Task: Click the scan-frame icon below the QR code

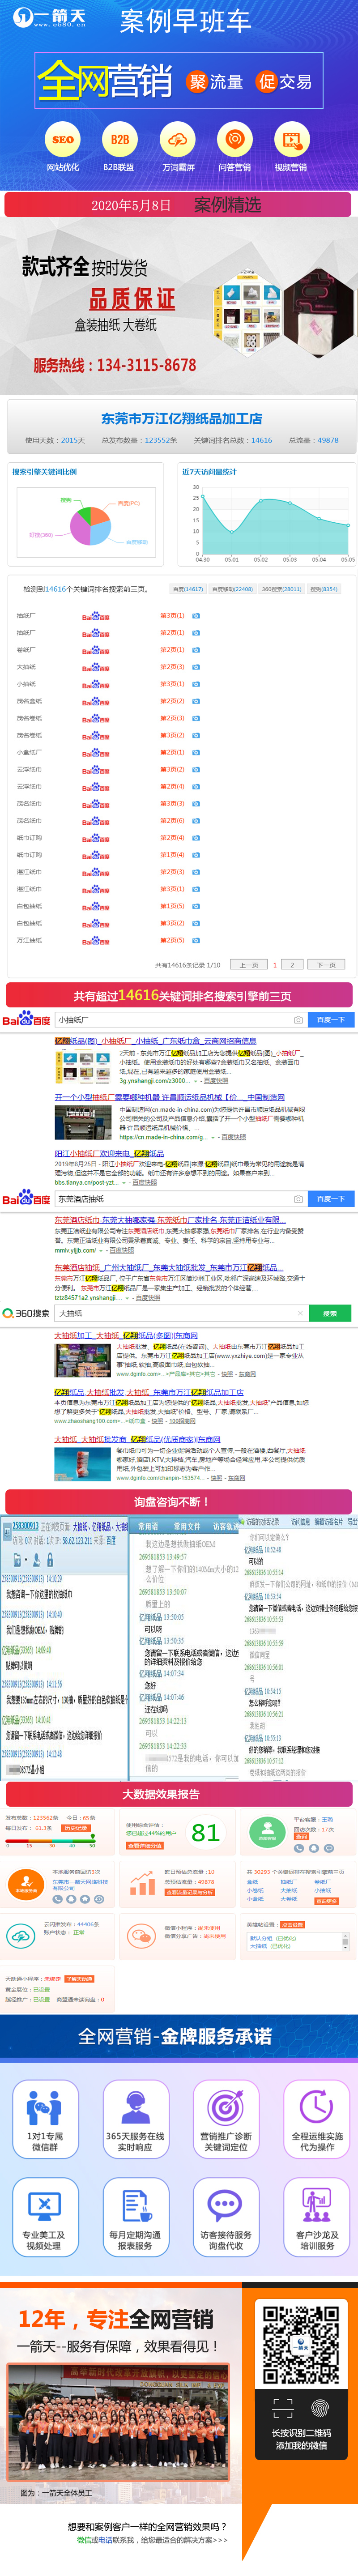Action: point(283,2408)
